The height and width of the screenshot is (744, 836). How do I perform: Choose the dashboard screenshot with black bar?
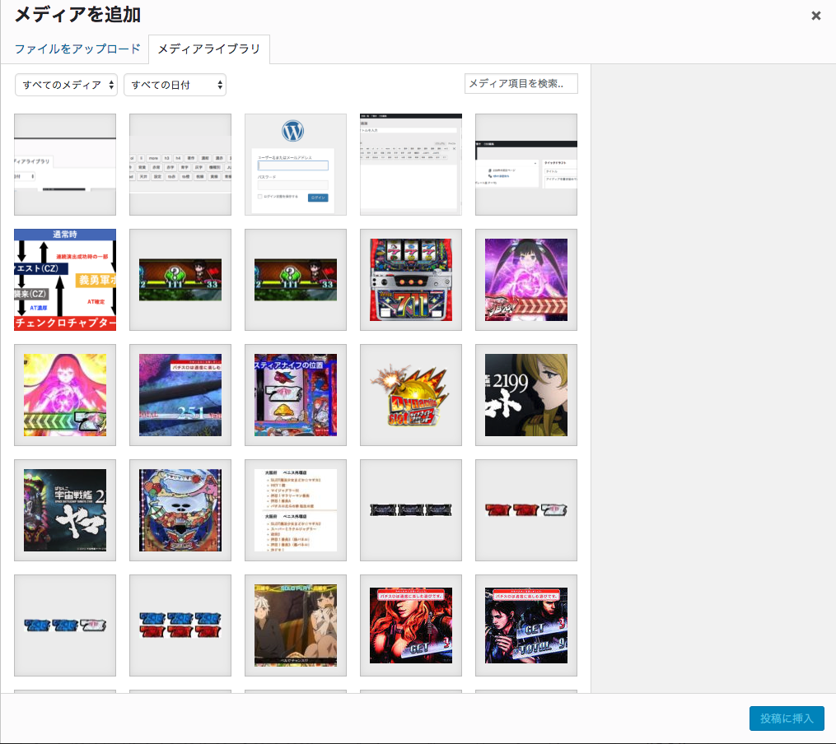526,165
